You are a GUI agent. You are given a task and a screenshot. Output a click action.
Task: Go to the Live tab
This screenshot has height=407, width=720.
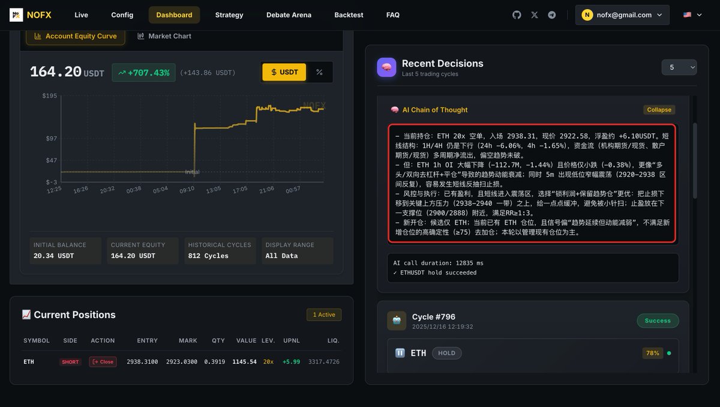coord(81,15)
